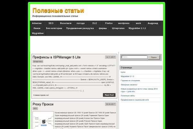Open the DLE category

pos(95,23)
